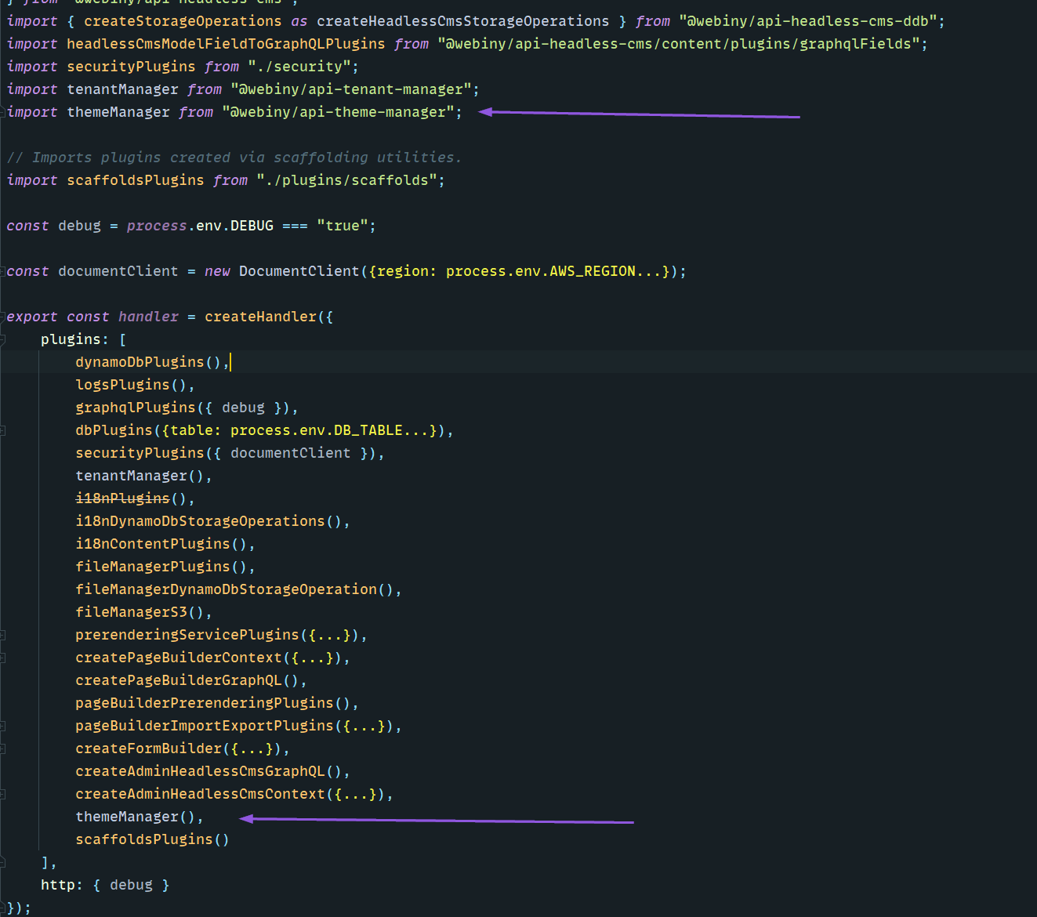Collapse the createPageBuilderContext fold marker

tap(4, 657)
